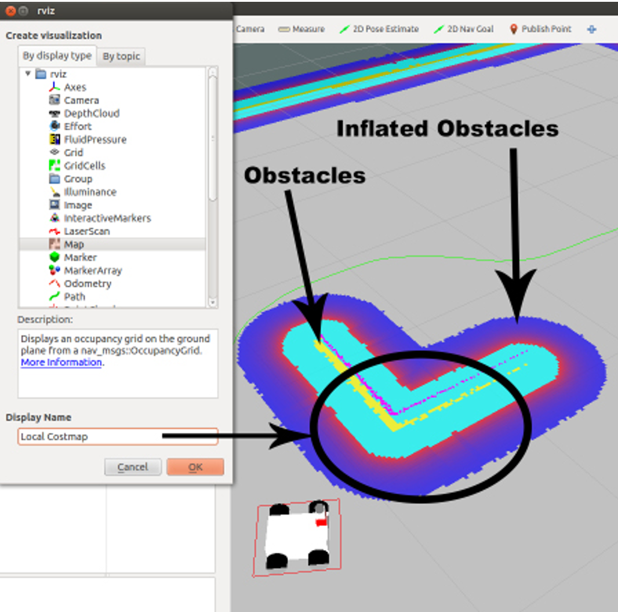
Task: Select the DepthCloud row text
Action: (x=92, y=114)
